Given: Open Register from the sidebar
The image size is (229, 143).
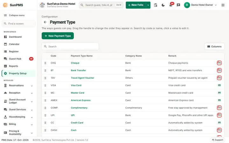Looking at the screenshot, I should tap(18, 51).
